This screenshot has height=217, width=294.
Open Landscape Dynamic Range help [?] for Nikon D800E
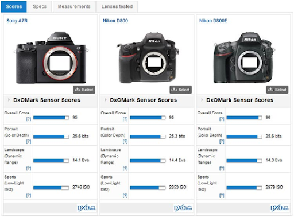point(222,168)
